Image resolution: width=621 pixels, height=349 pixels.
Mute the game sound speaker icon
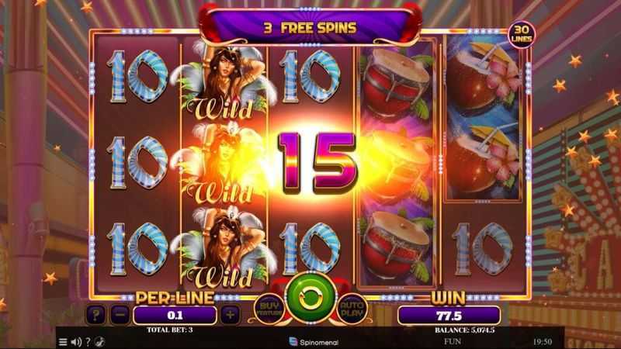(x=76, y=342)
